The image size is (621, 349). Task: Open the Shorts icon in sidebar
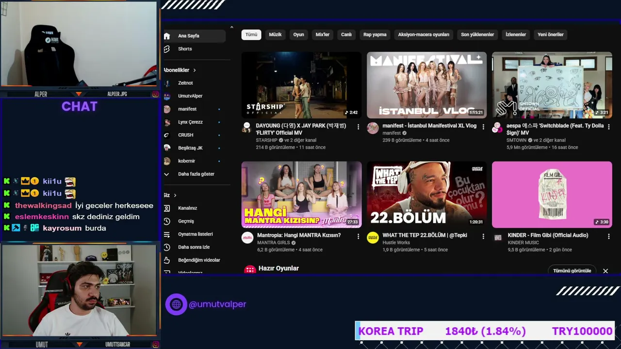(x=167, y=49)
